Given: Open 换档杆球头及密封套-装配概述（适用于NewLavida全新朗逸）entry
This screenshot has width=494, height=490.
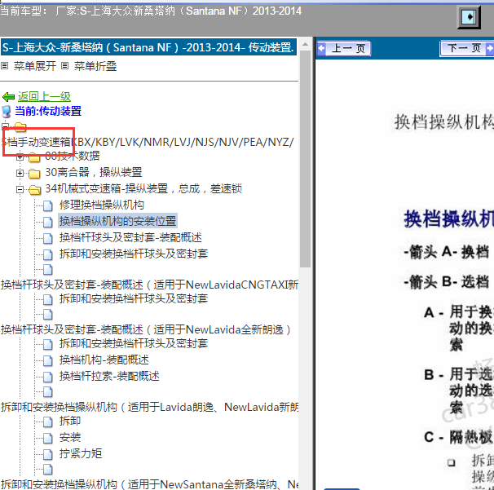Looking at the screenshot, I should (146, 330).
